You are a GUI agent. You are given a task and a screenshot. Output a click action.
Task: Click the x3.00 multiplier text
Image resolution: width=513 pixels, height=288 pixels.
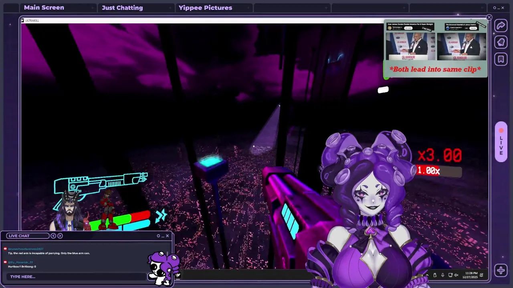[440, 156]
